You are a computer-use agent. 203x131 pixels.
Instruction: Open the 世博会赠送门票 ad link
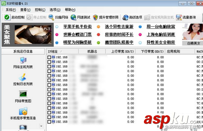point(78,34)
